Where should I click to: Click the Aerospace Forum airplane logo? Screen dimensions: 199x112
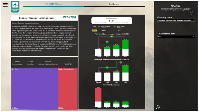point(15,7)
